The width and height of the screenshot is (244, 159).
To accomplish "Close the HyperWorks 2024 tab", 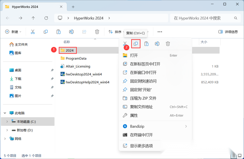I will (x=61, y=7).
